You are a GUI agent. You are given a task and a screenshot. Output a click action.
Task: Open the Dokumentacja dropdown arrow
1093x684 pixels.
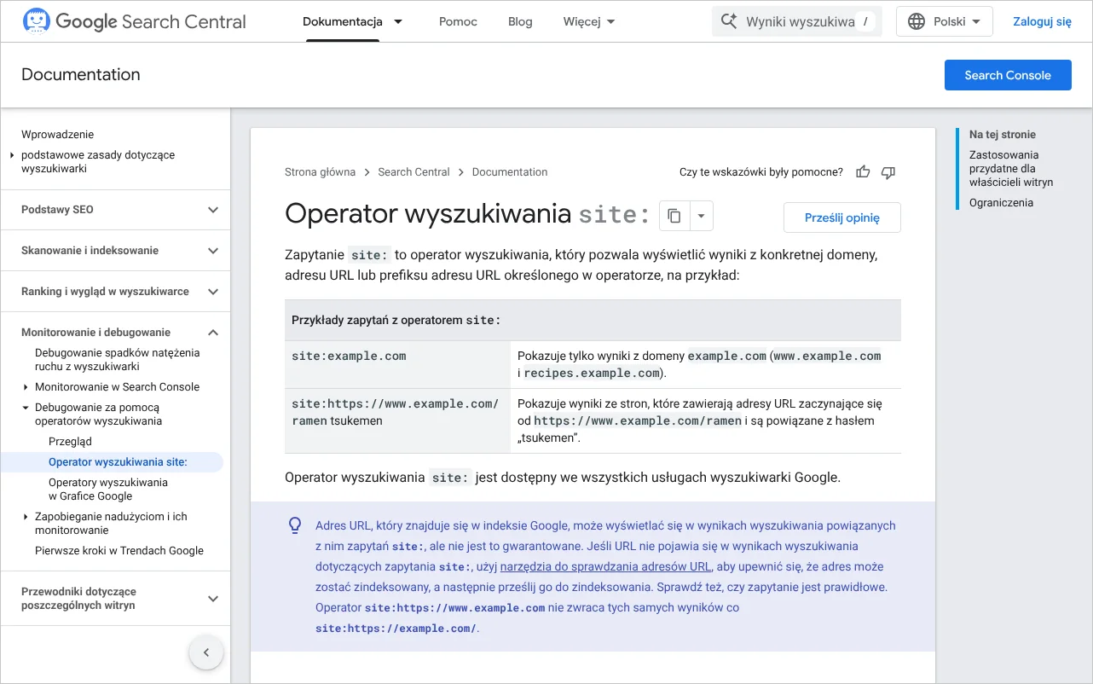[x=398, y=22]
